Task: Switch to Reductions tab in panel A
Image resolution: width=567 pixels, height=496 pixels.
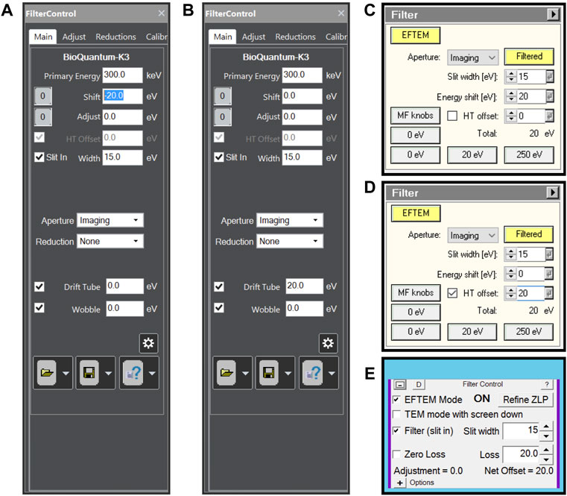Action: [x=115, y=37]
